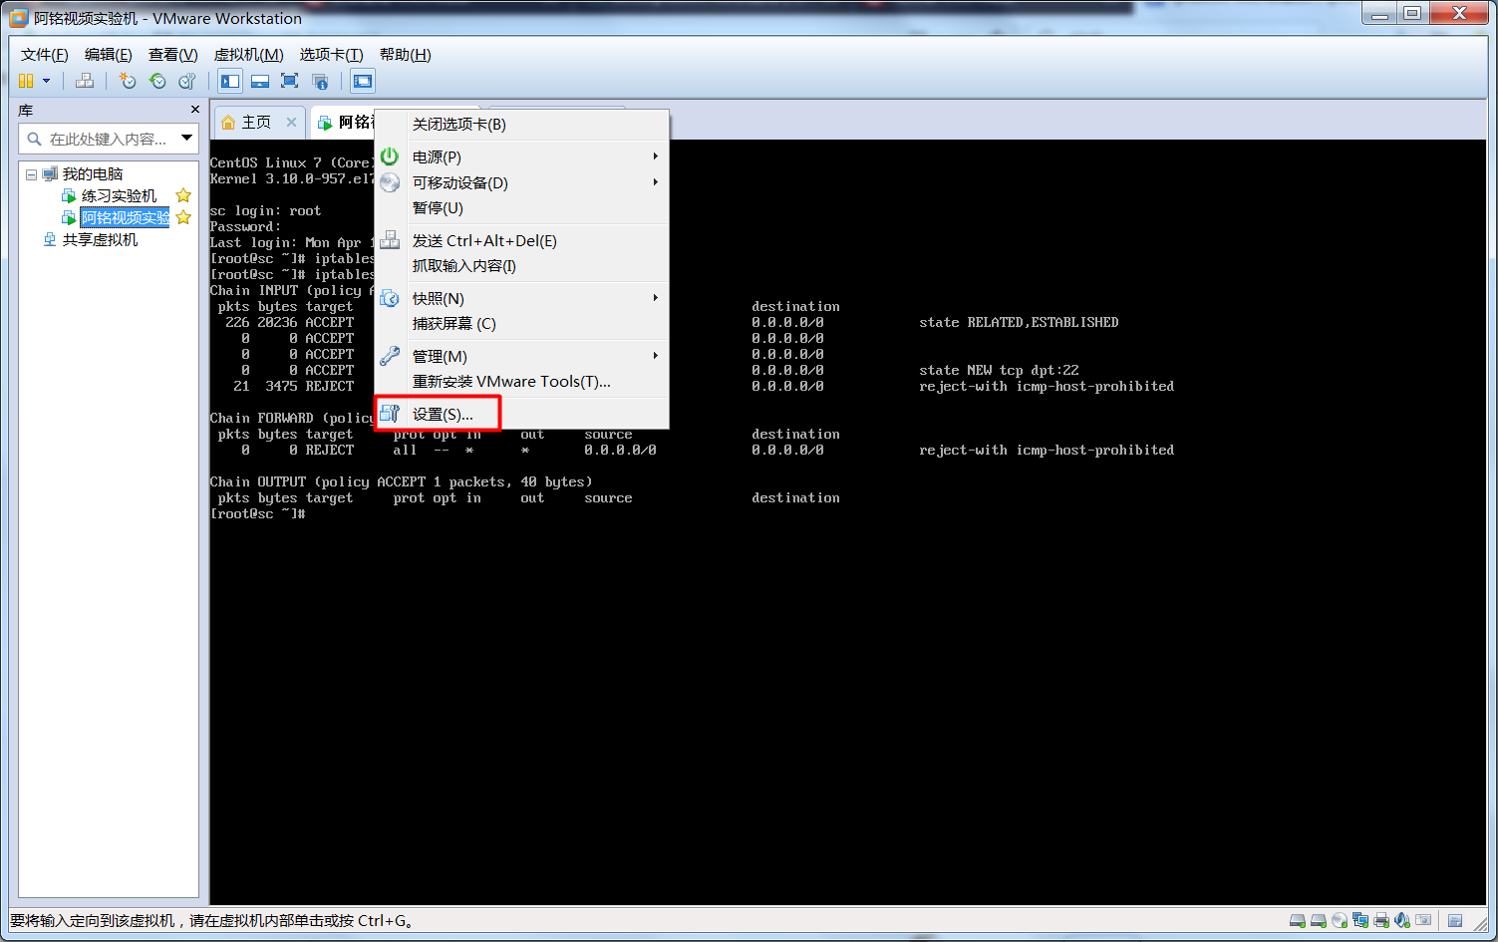1498x942 pixels.
Task: Choose 关闭选项卡(B) from the context menu
Action: point(521,125)
